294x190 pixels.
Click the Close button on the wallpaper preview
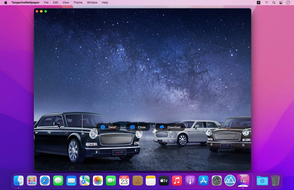point(138,127)
